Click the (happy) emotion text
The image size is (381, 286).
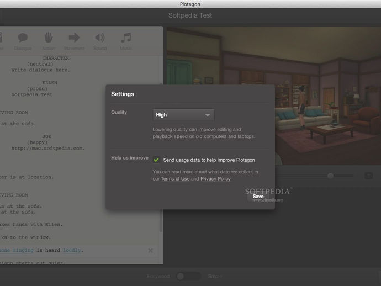tap(37, 142)
